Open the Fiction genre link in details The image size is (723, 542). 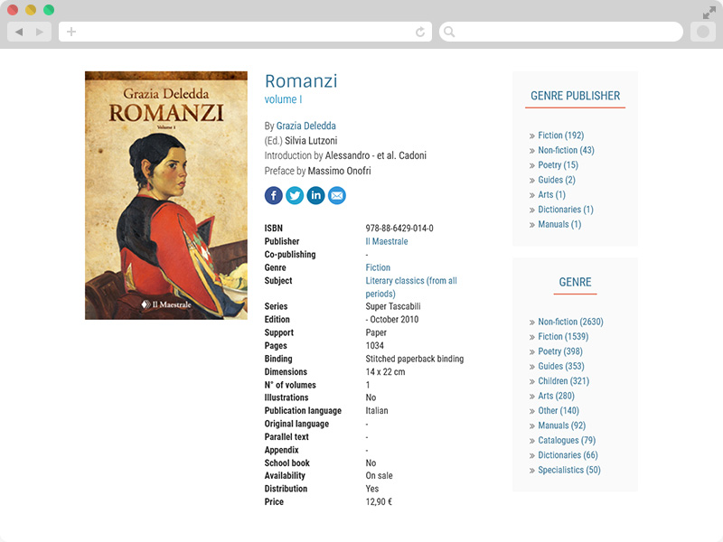click(x=378, y=267)
